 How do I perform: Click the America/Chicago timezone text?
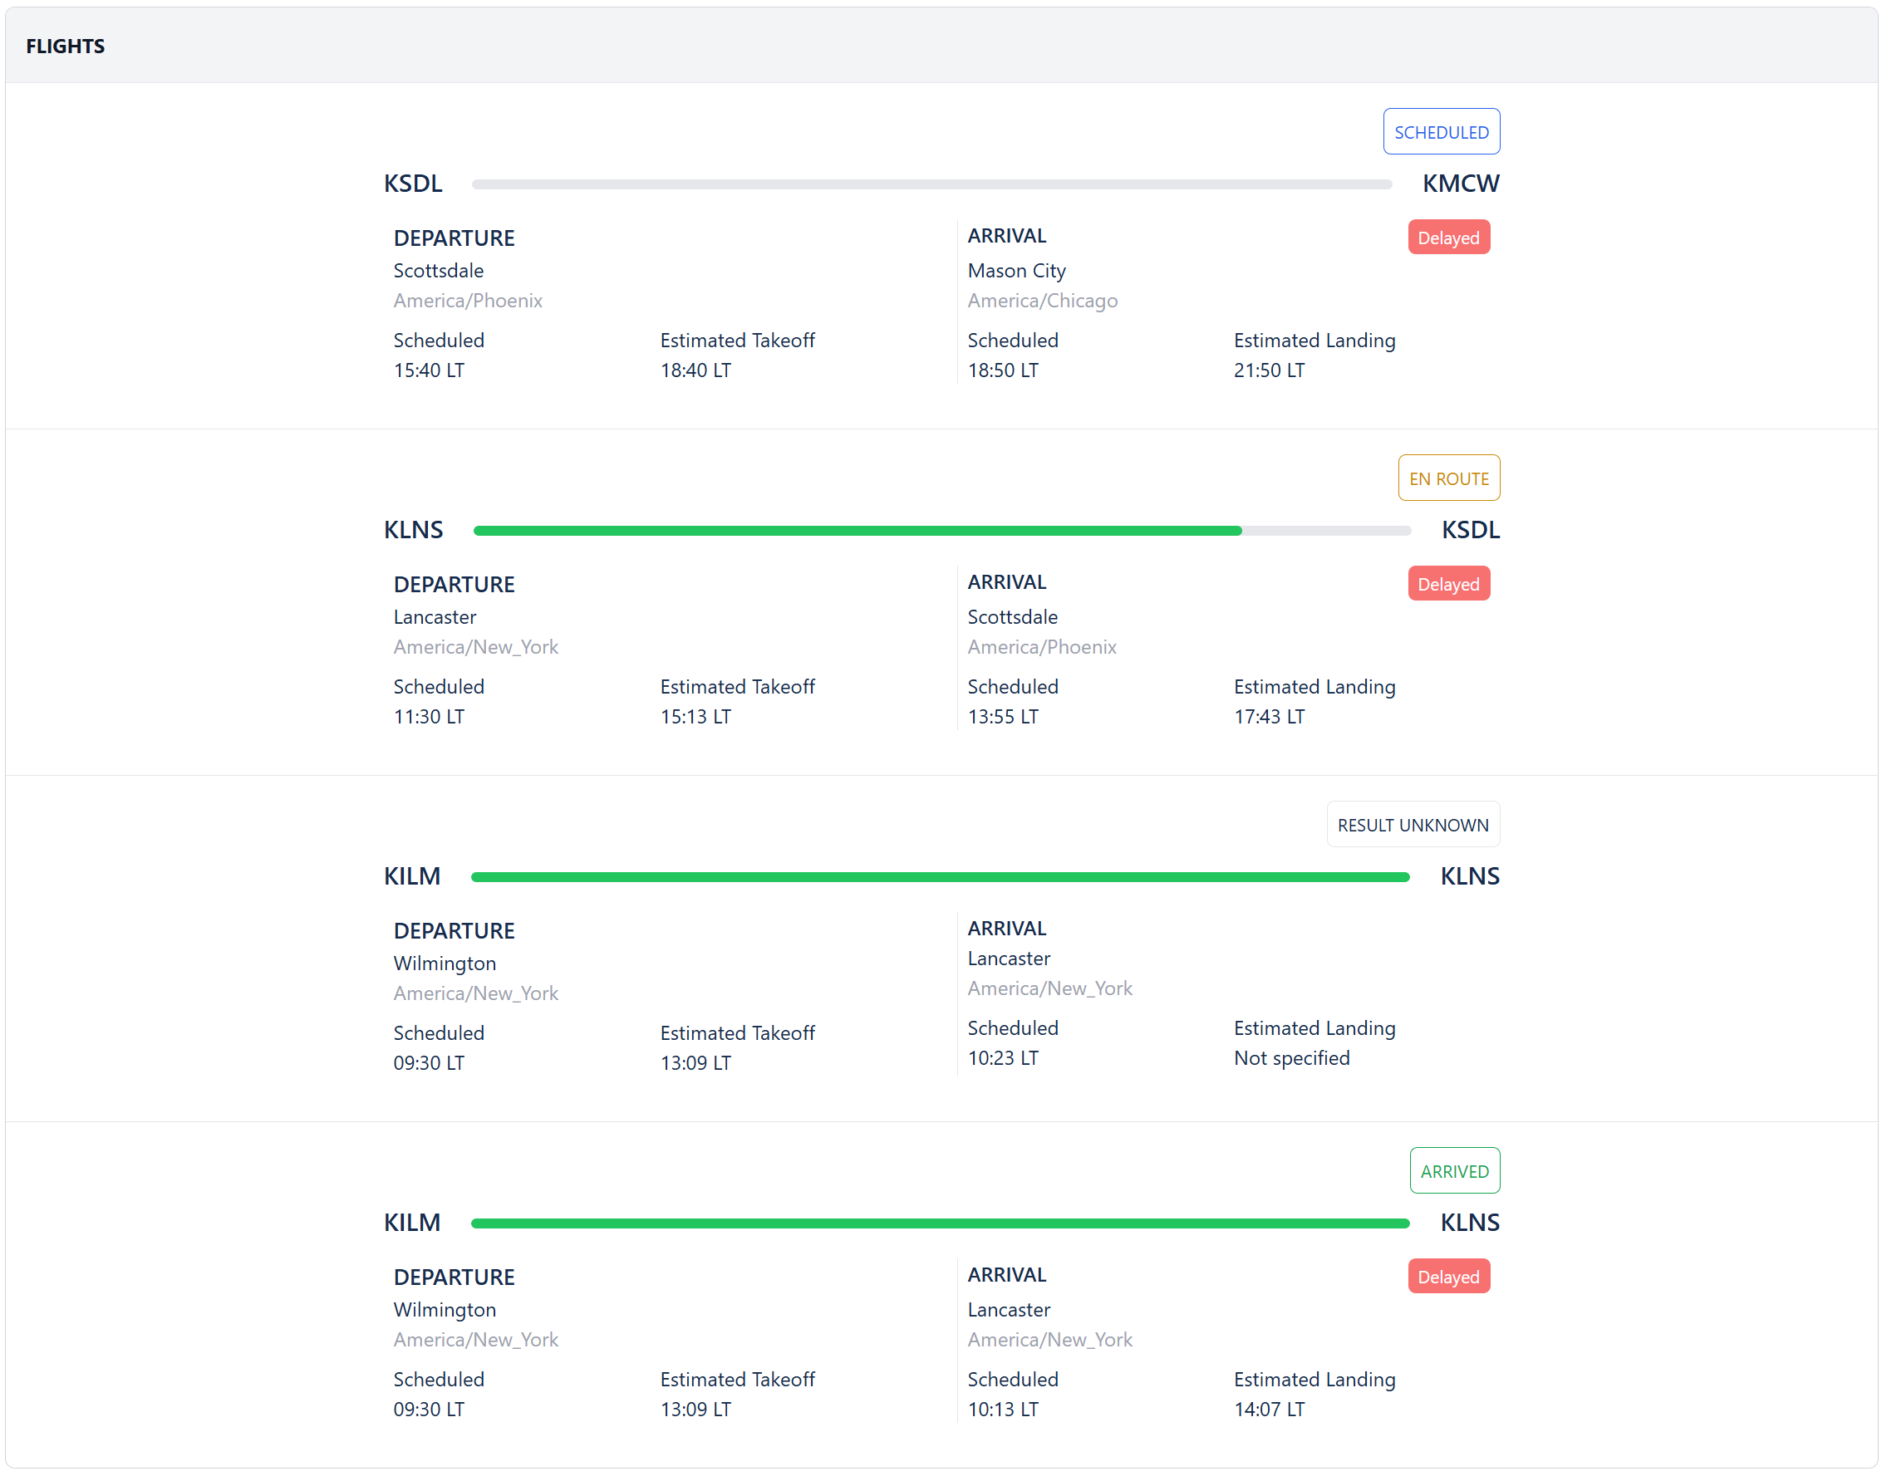click(x=1042, y=301)
